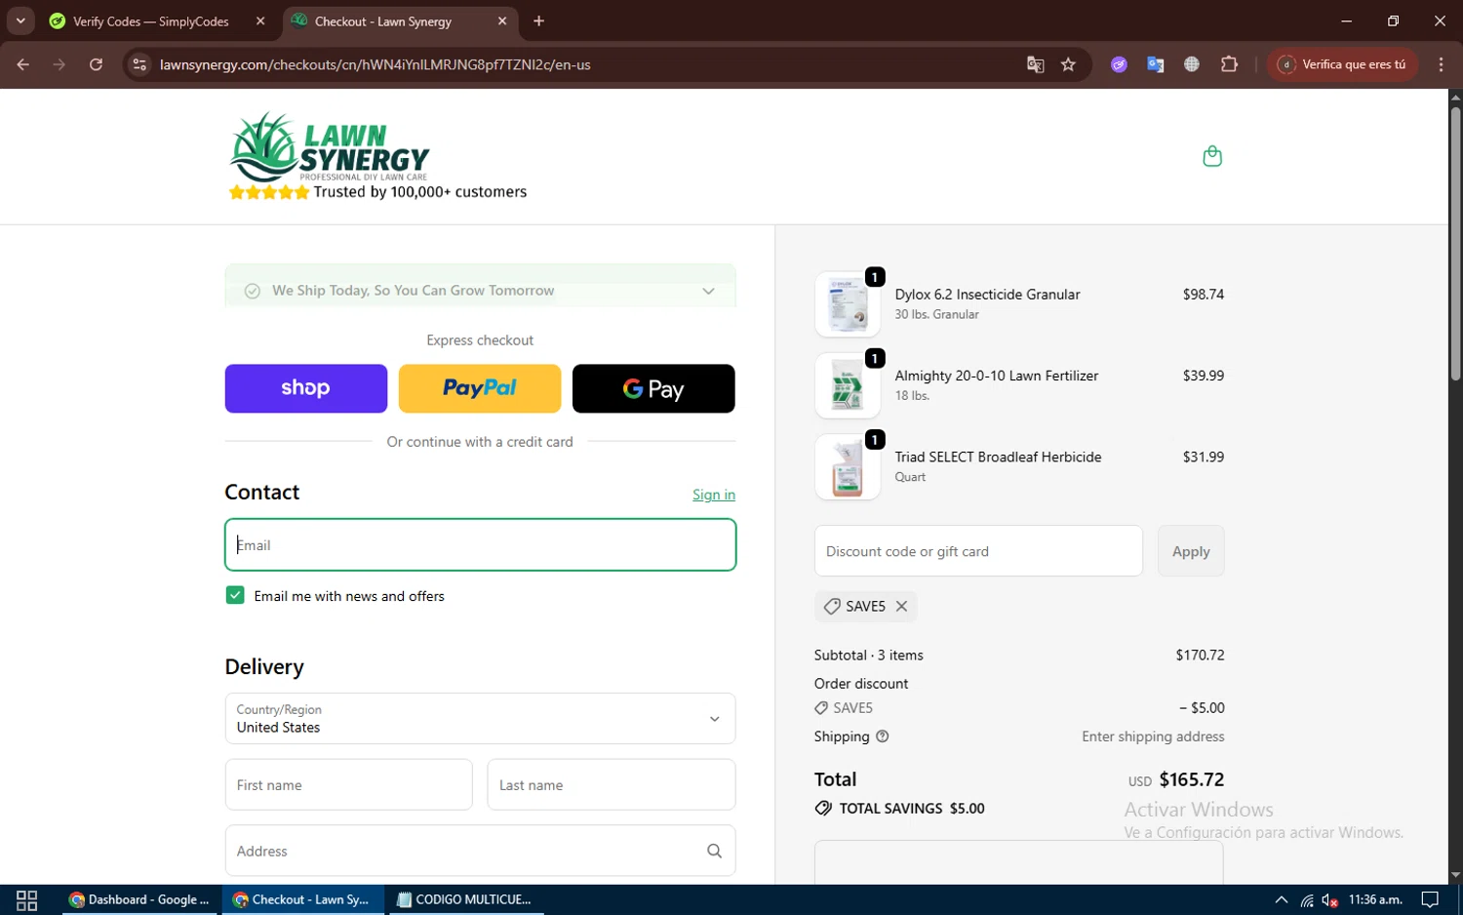Focus the Email input field
This screenshot has height=915, width=1463.
pos(480,544)
